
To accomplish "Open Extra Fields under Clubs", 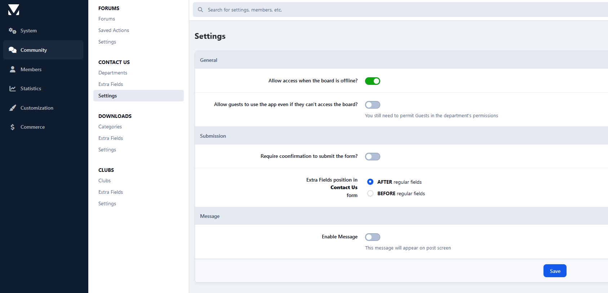I will [111, 192].
